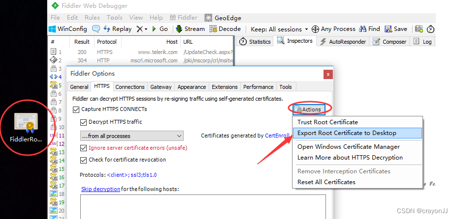Switch to the Log tab
The width and height of the screenshot is (455, 219).
[423, 42]
